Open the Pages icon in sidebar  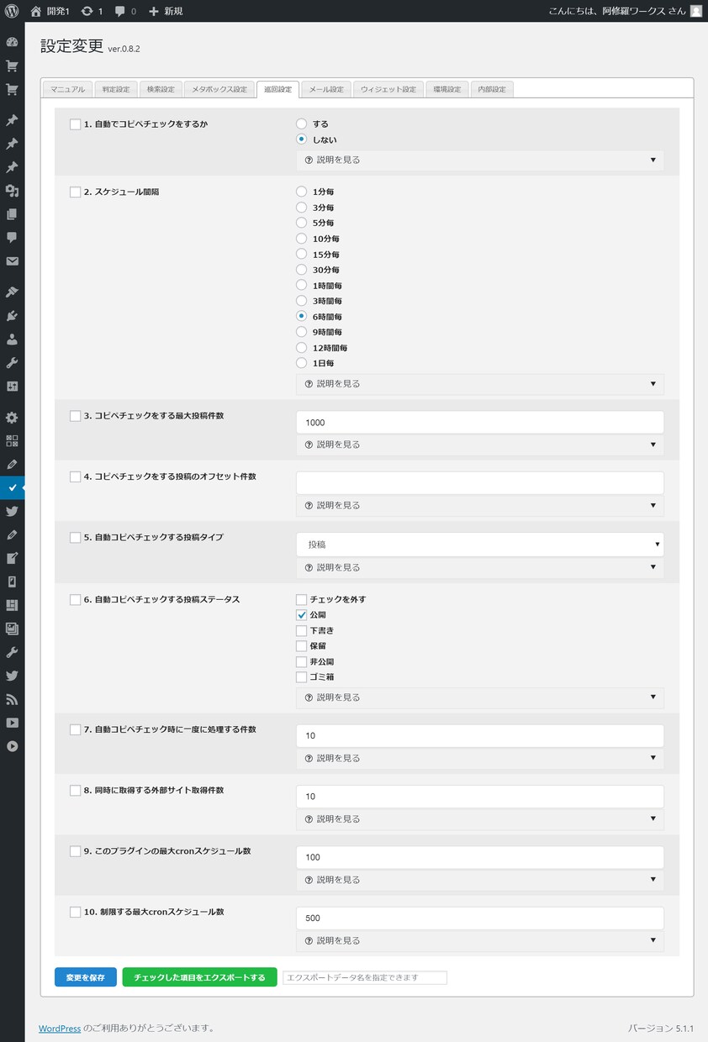click(x=12, y=214)
